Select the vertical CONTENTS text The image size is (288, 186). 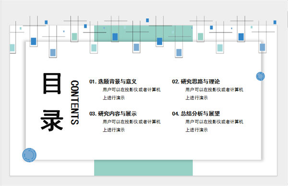click(x=75, y=102)
